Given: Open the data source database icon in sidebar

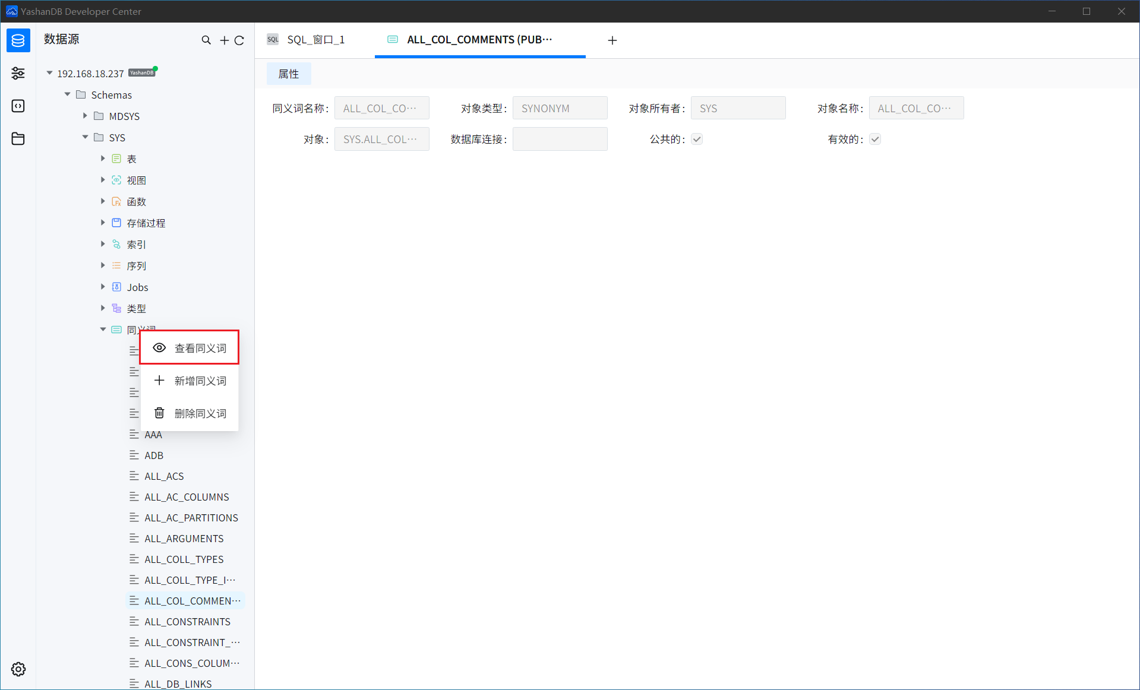Looking at the screenshot, I should [x=18, y=40].
